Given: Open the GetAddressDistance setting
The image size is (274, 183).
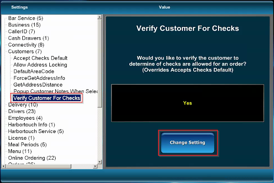Looking at the screenshot, I should (37, 85).
